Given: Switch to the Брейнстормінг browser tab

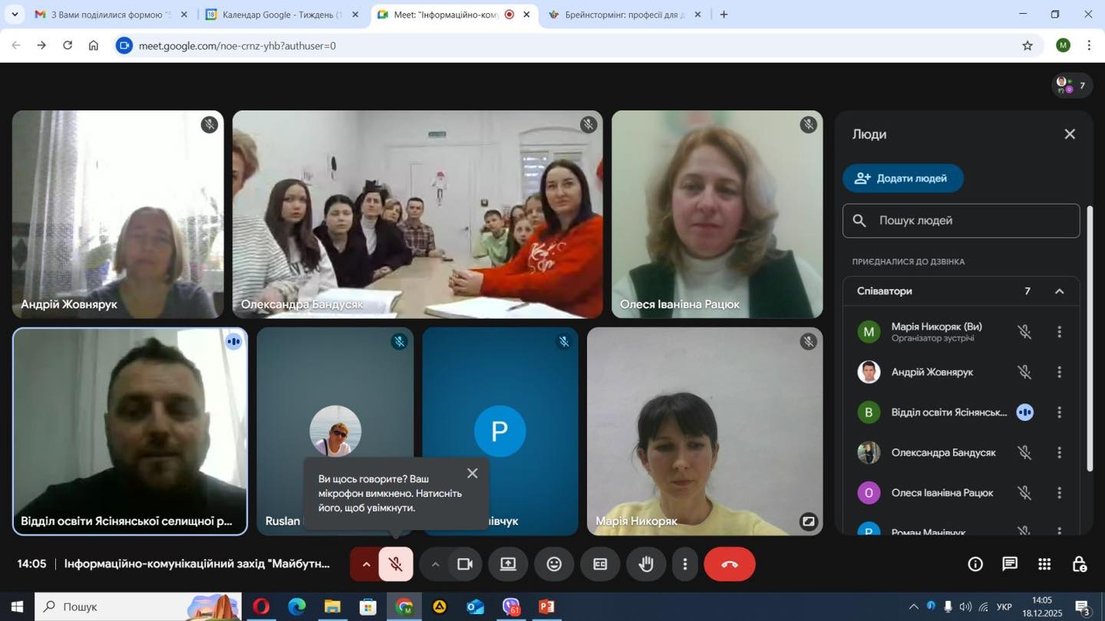Looking at the screenshot, I should (x=622, y=15).
